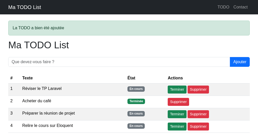The width and height of the screenshot is (258, 139).
Task: Click the 'En cours' badge of Réviser le TP Laravel
Action: coord(136,89)
